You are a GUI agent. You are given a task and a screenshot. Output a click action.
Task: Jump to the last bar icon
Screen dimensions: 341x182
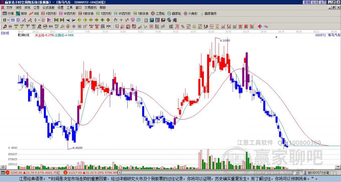62,20
